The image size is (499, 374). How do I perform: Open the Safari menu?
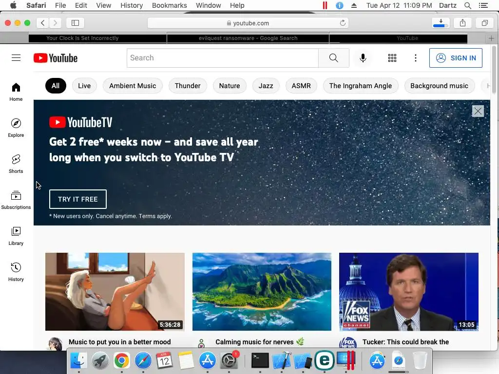coord(36,5)
